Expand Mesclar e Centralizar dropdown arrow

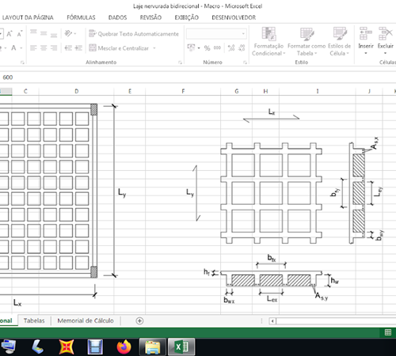154,48
